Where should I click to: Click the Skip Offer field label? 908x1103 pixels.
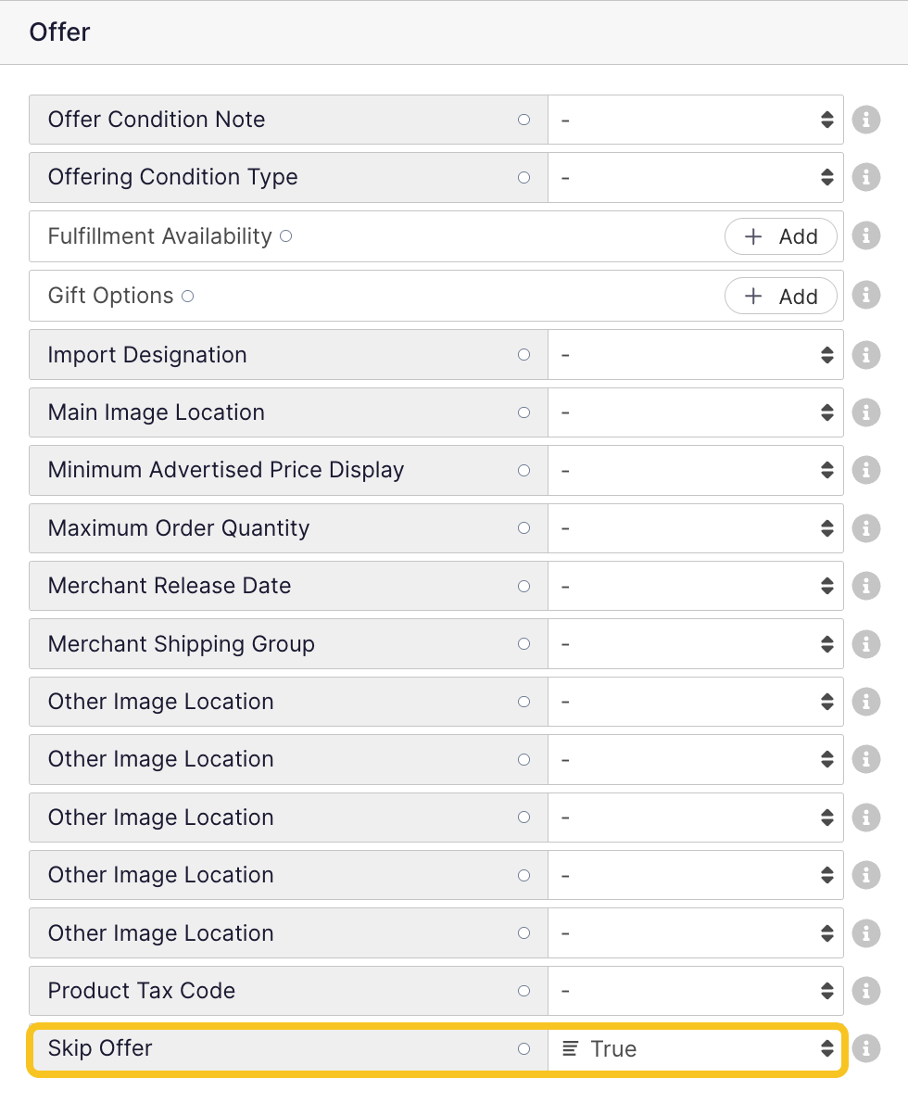pyautogui.click(x=100, y=1048)
